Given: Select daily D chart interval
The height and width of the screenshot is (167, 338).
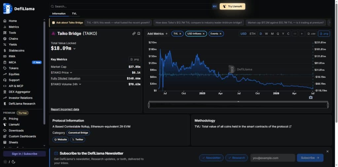Looking at the screenshot, I should (261, 34).
